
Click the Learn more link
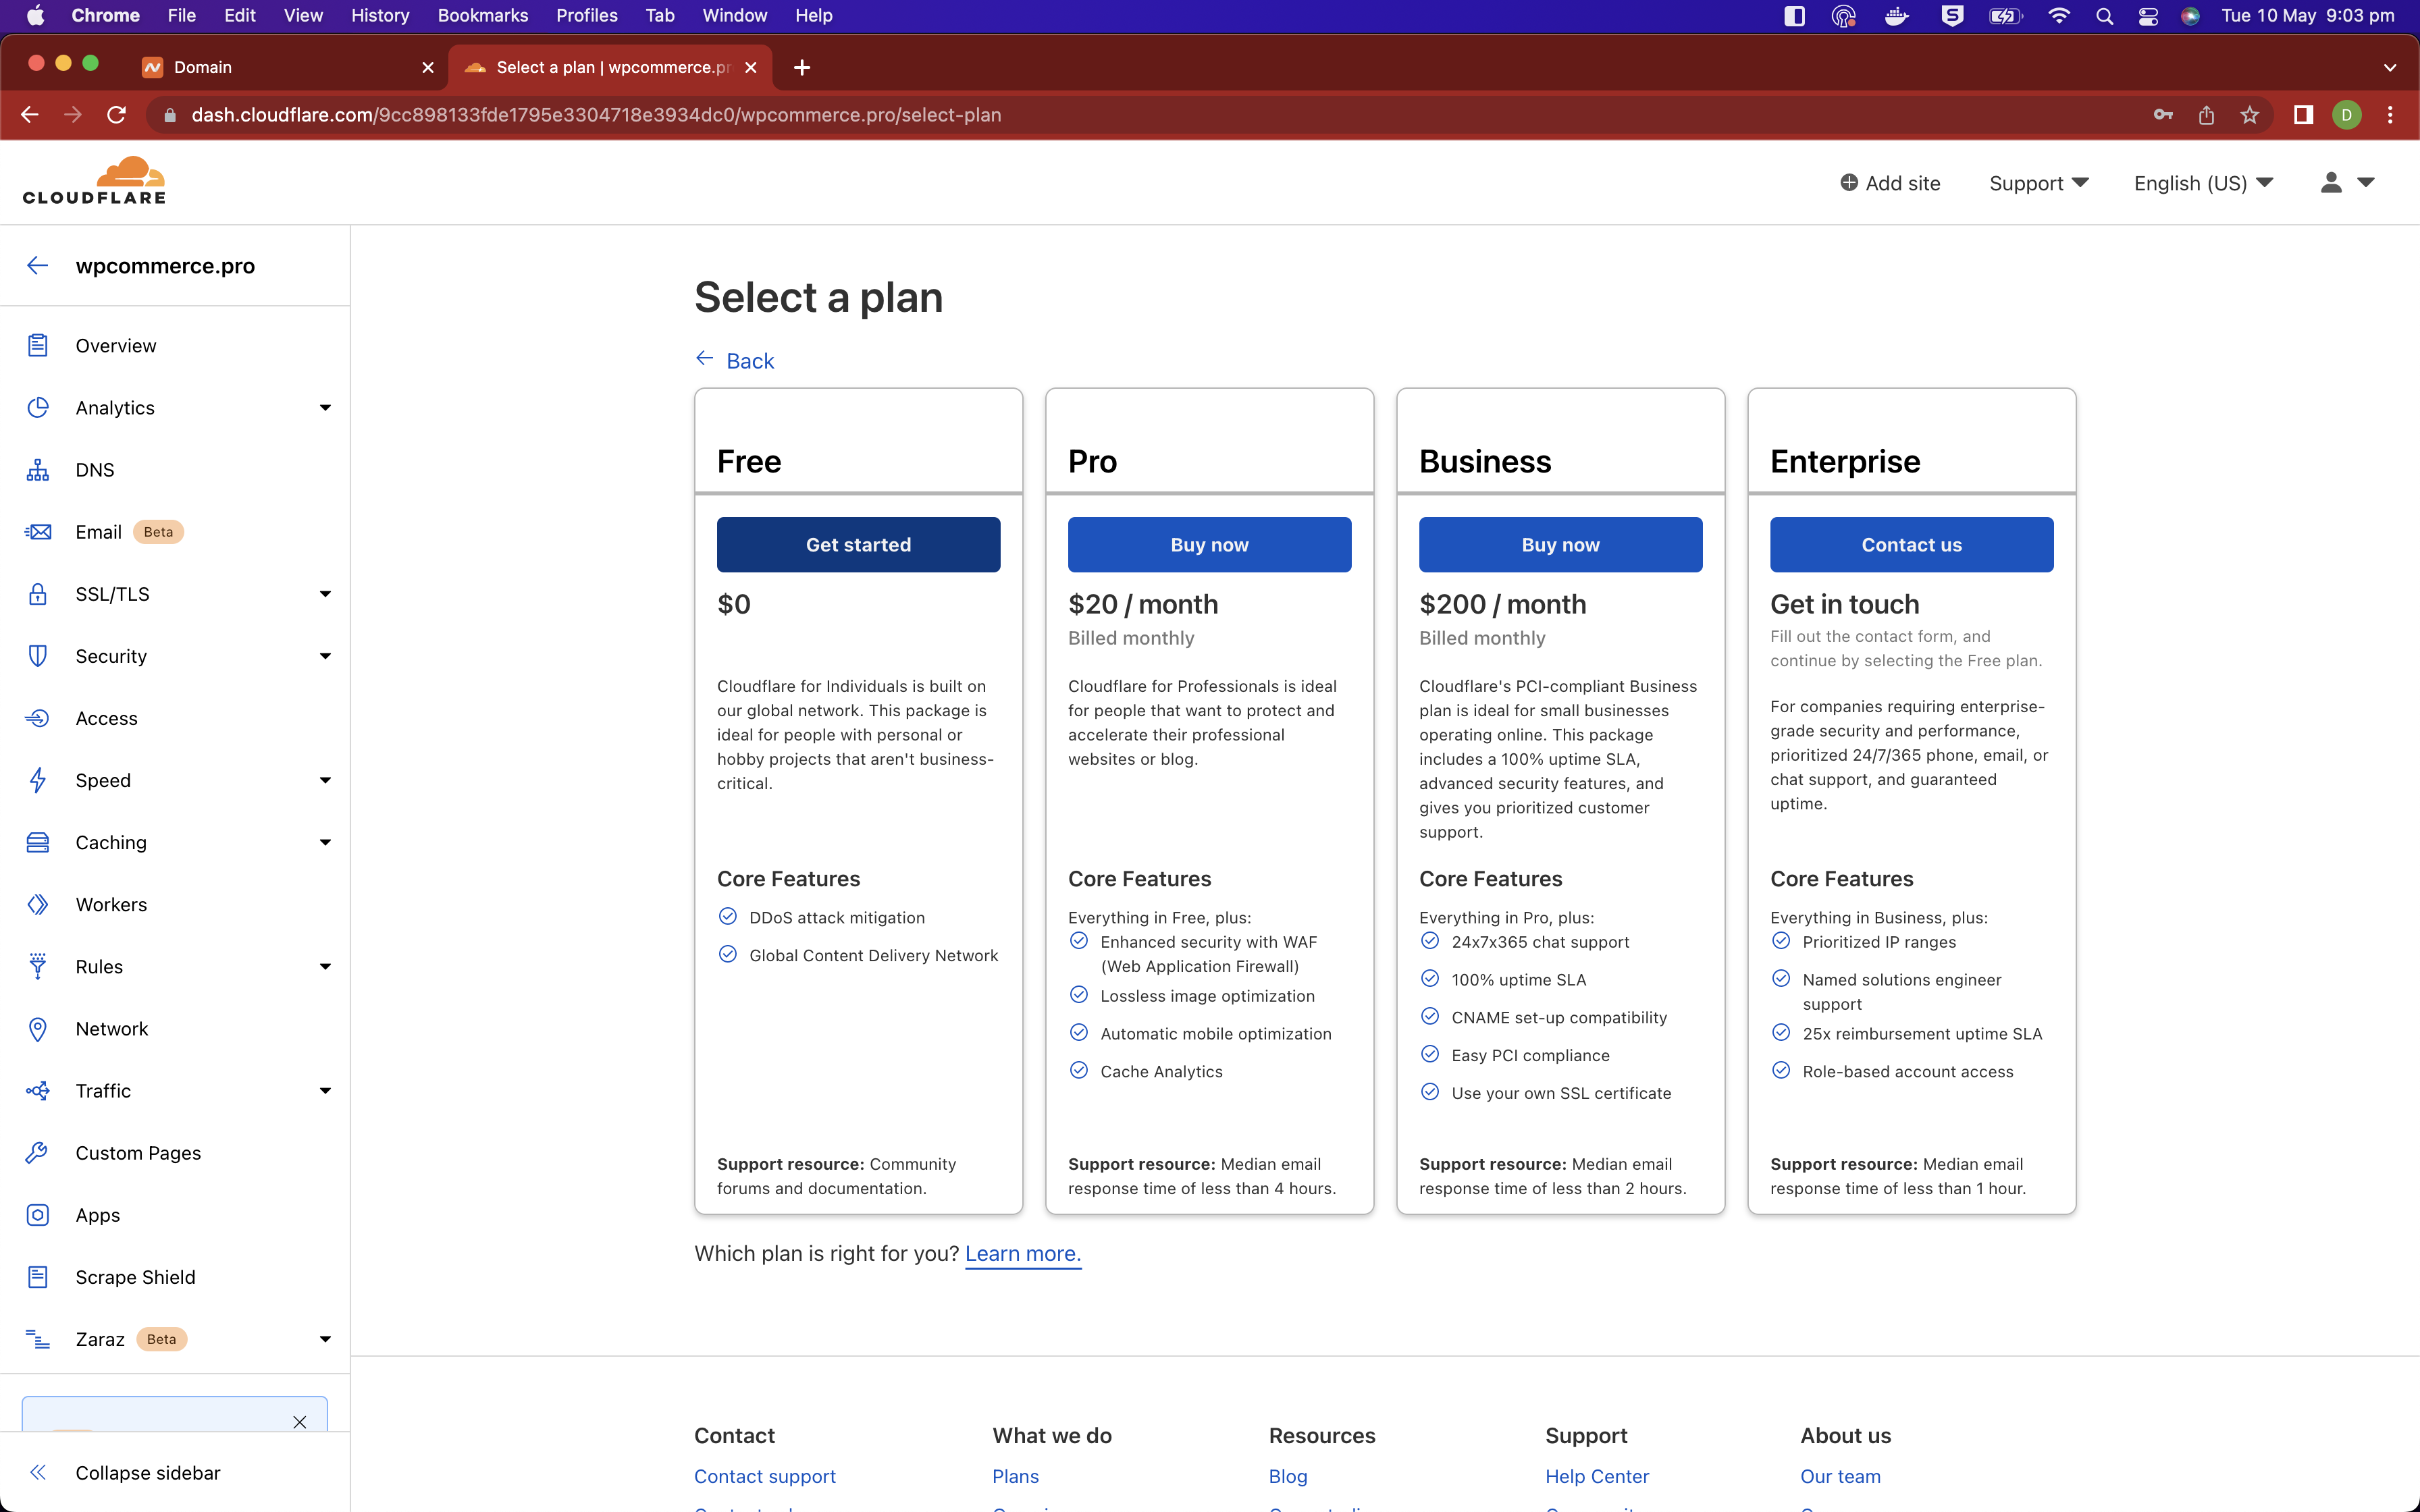(1022, 1254)
